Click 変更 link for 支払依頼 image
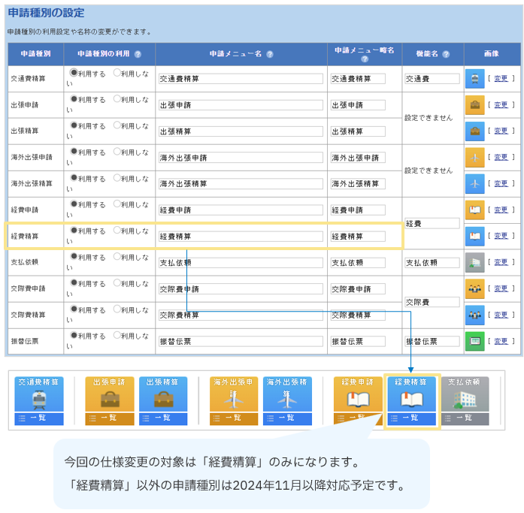 click(501, 263)
